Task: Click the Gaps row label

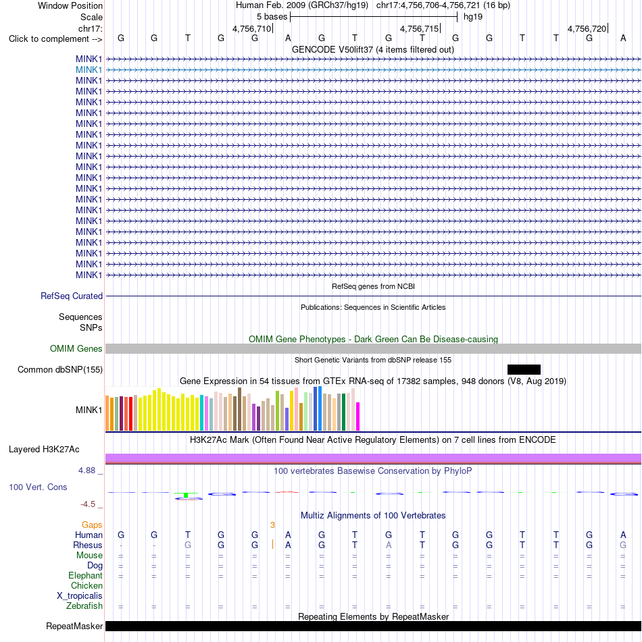Action: click(x=92, y=525)
